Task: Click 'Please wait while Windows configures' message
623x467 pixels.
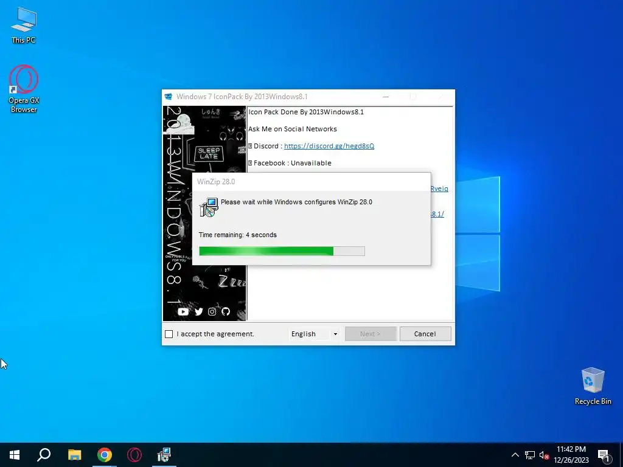Action: click(296, 202)
